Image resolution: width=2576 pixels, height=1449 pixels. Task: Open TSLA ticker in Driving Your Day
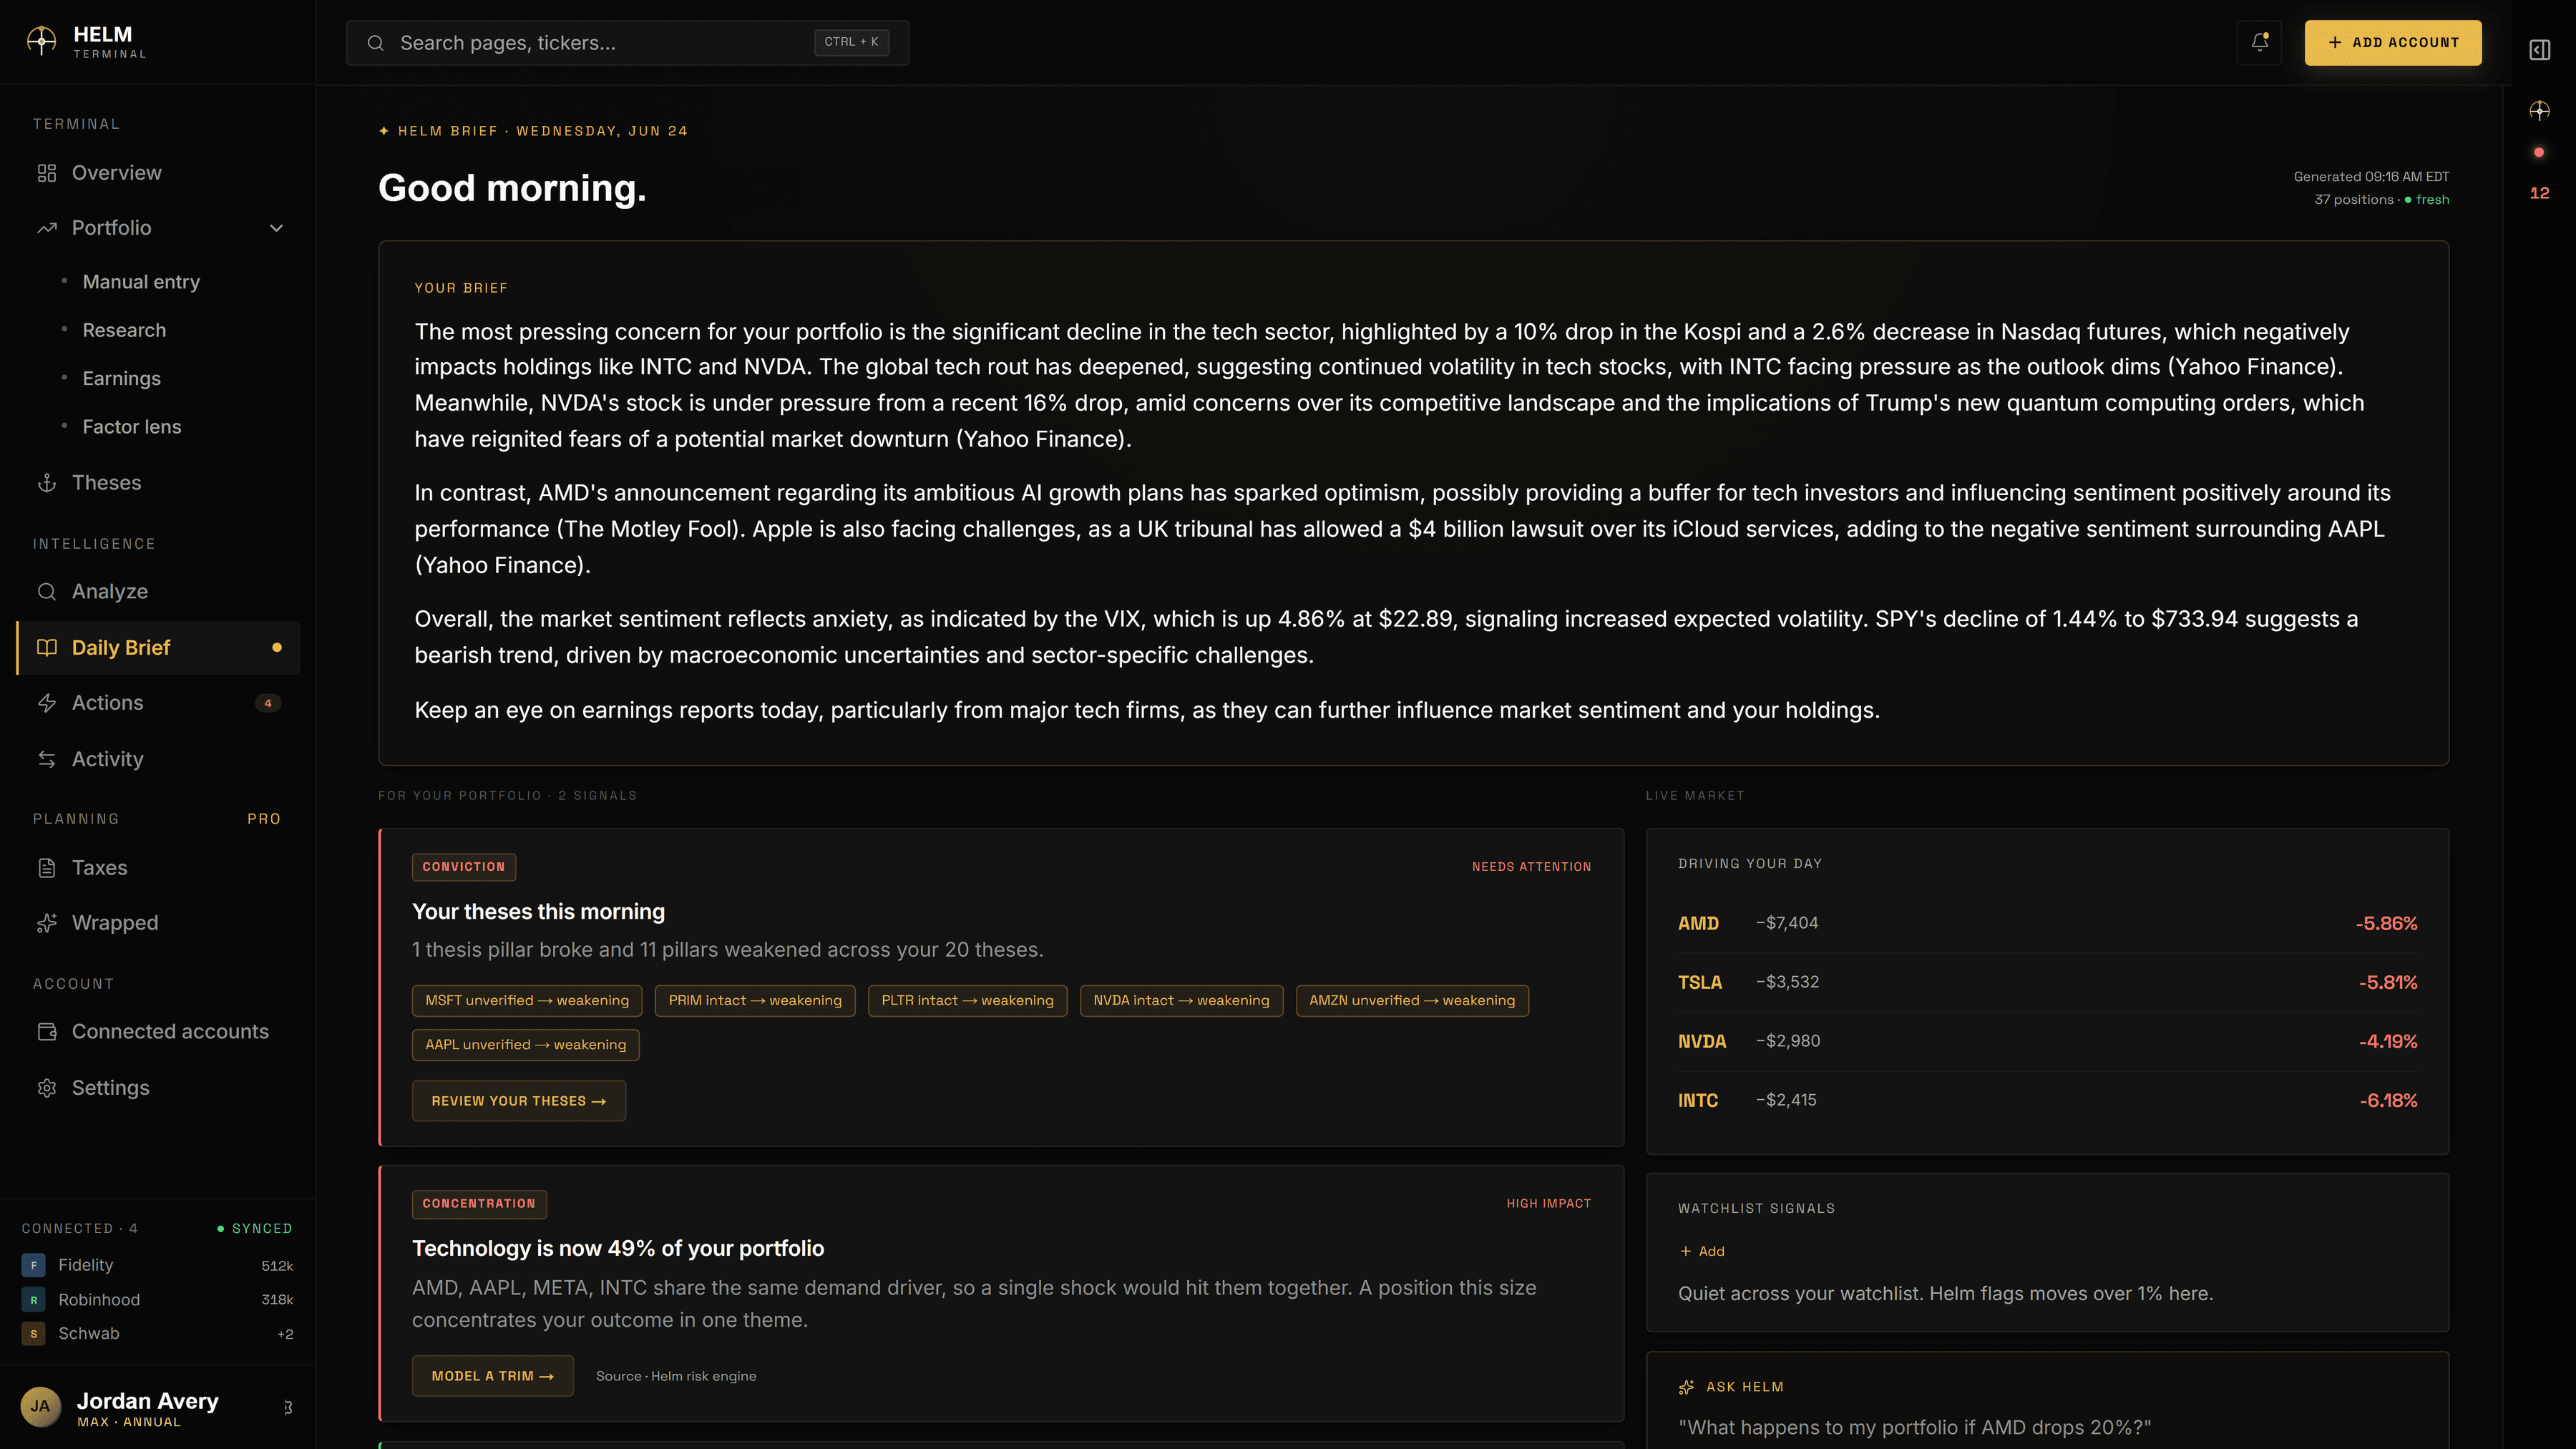click(x=1700, y=982)
